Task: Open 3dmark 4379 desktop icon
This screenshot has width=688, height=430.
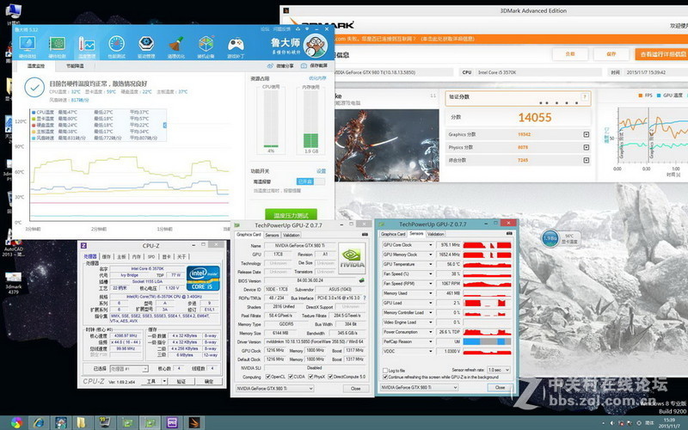Action: [13, 283]
